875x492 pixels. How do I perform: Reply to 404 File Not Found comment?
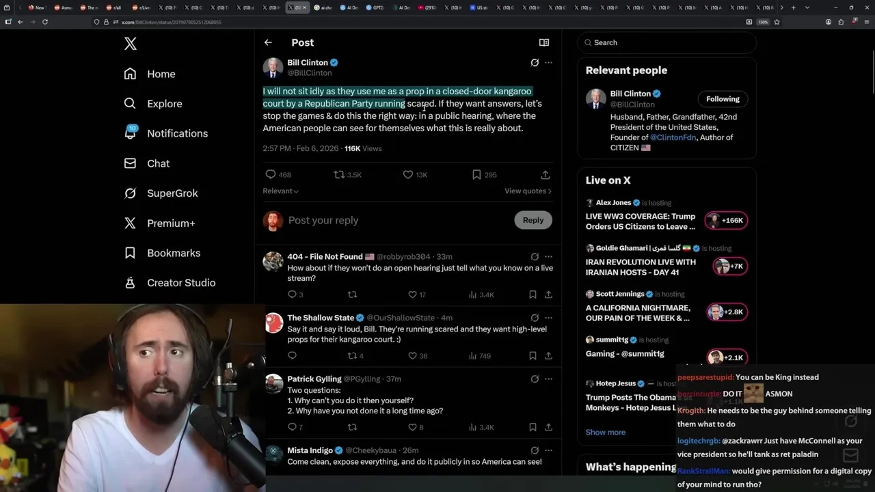click(x=295, y=295)
